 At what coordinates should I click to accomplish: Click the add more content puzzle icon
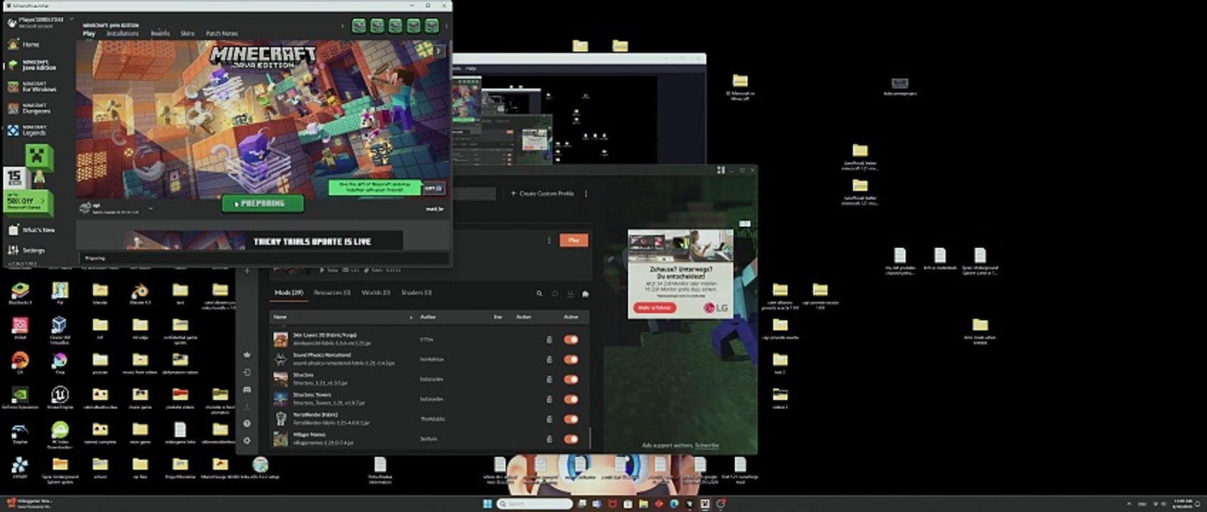point(585,294)
